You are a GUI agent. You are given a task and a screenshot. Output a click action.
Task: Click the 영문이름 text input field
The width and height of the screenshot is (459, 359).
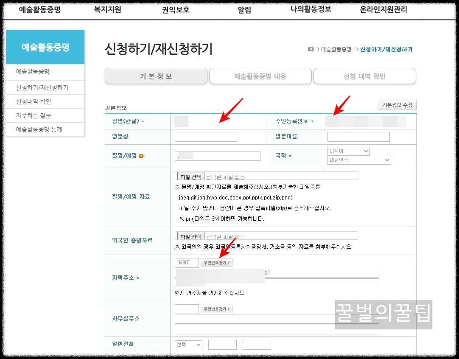coord(358,136)
